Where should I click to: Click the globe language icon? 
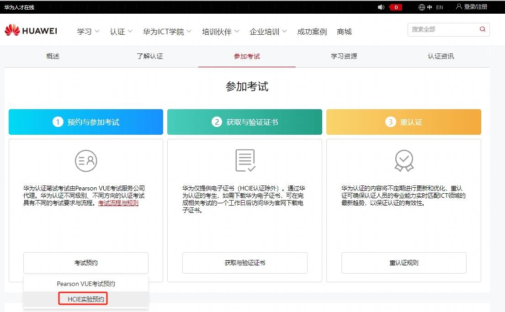[422, 7]
